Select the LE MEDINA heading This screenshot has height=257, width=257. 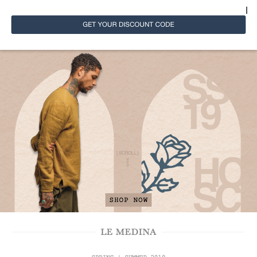point(128,232)
